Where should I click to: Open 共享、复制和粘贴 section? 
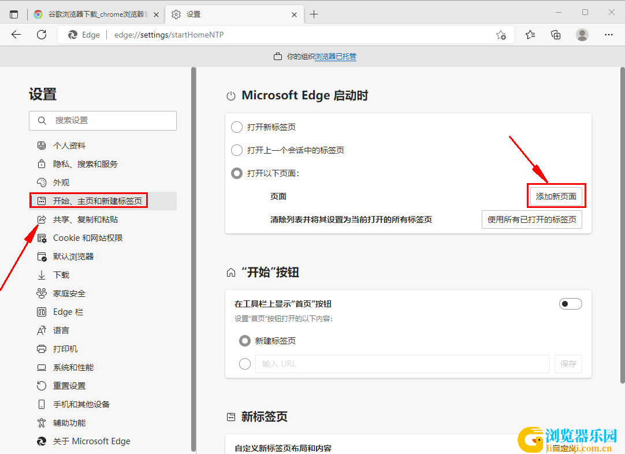tap(103, 219)
